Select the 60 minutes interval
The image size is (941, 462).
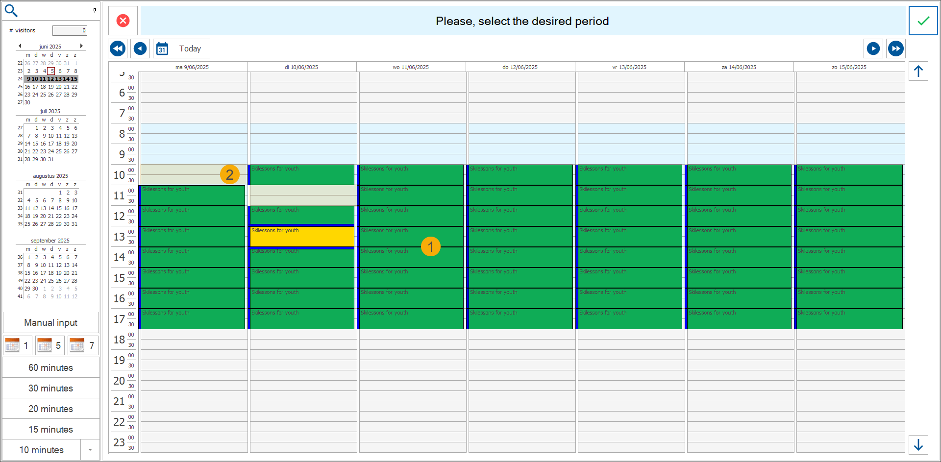[x=50, y=367]
